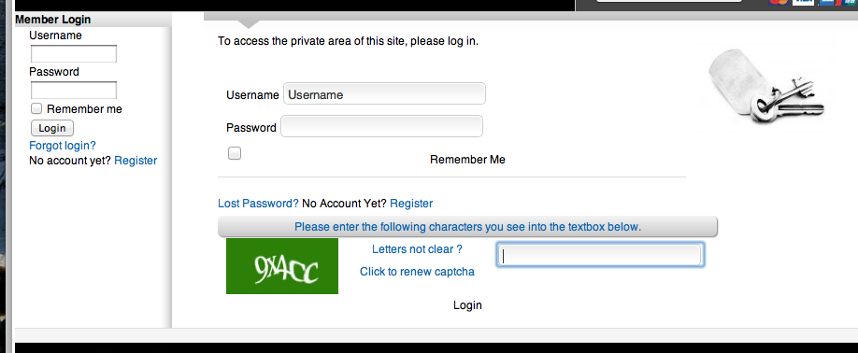858x353 pixels.
Task: Click the green captcha image
Action: 282,266
